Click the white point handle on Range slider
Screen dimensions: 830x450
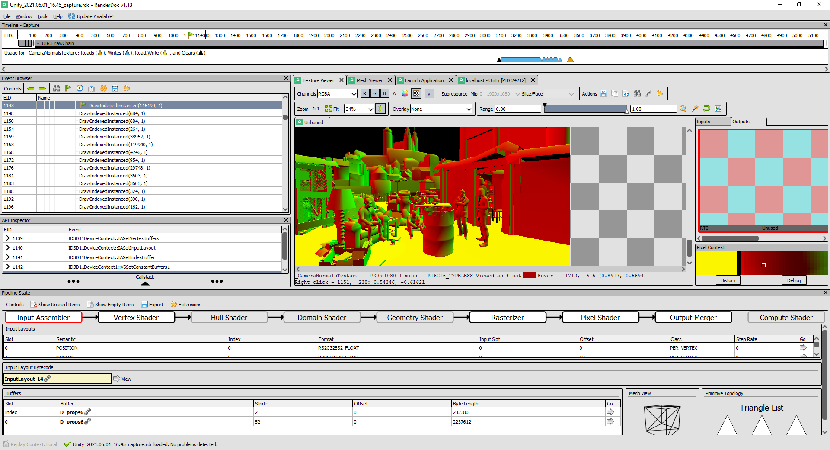click(627, 112)
